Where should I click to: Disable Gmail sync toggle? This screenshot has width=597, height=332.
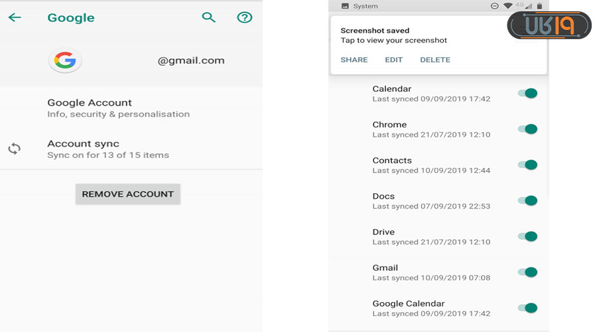point(527,272)
